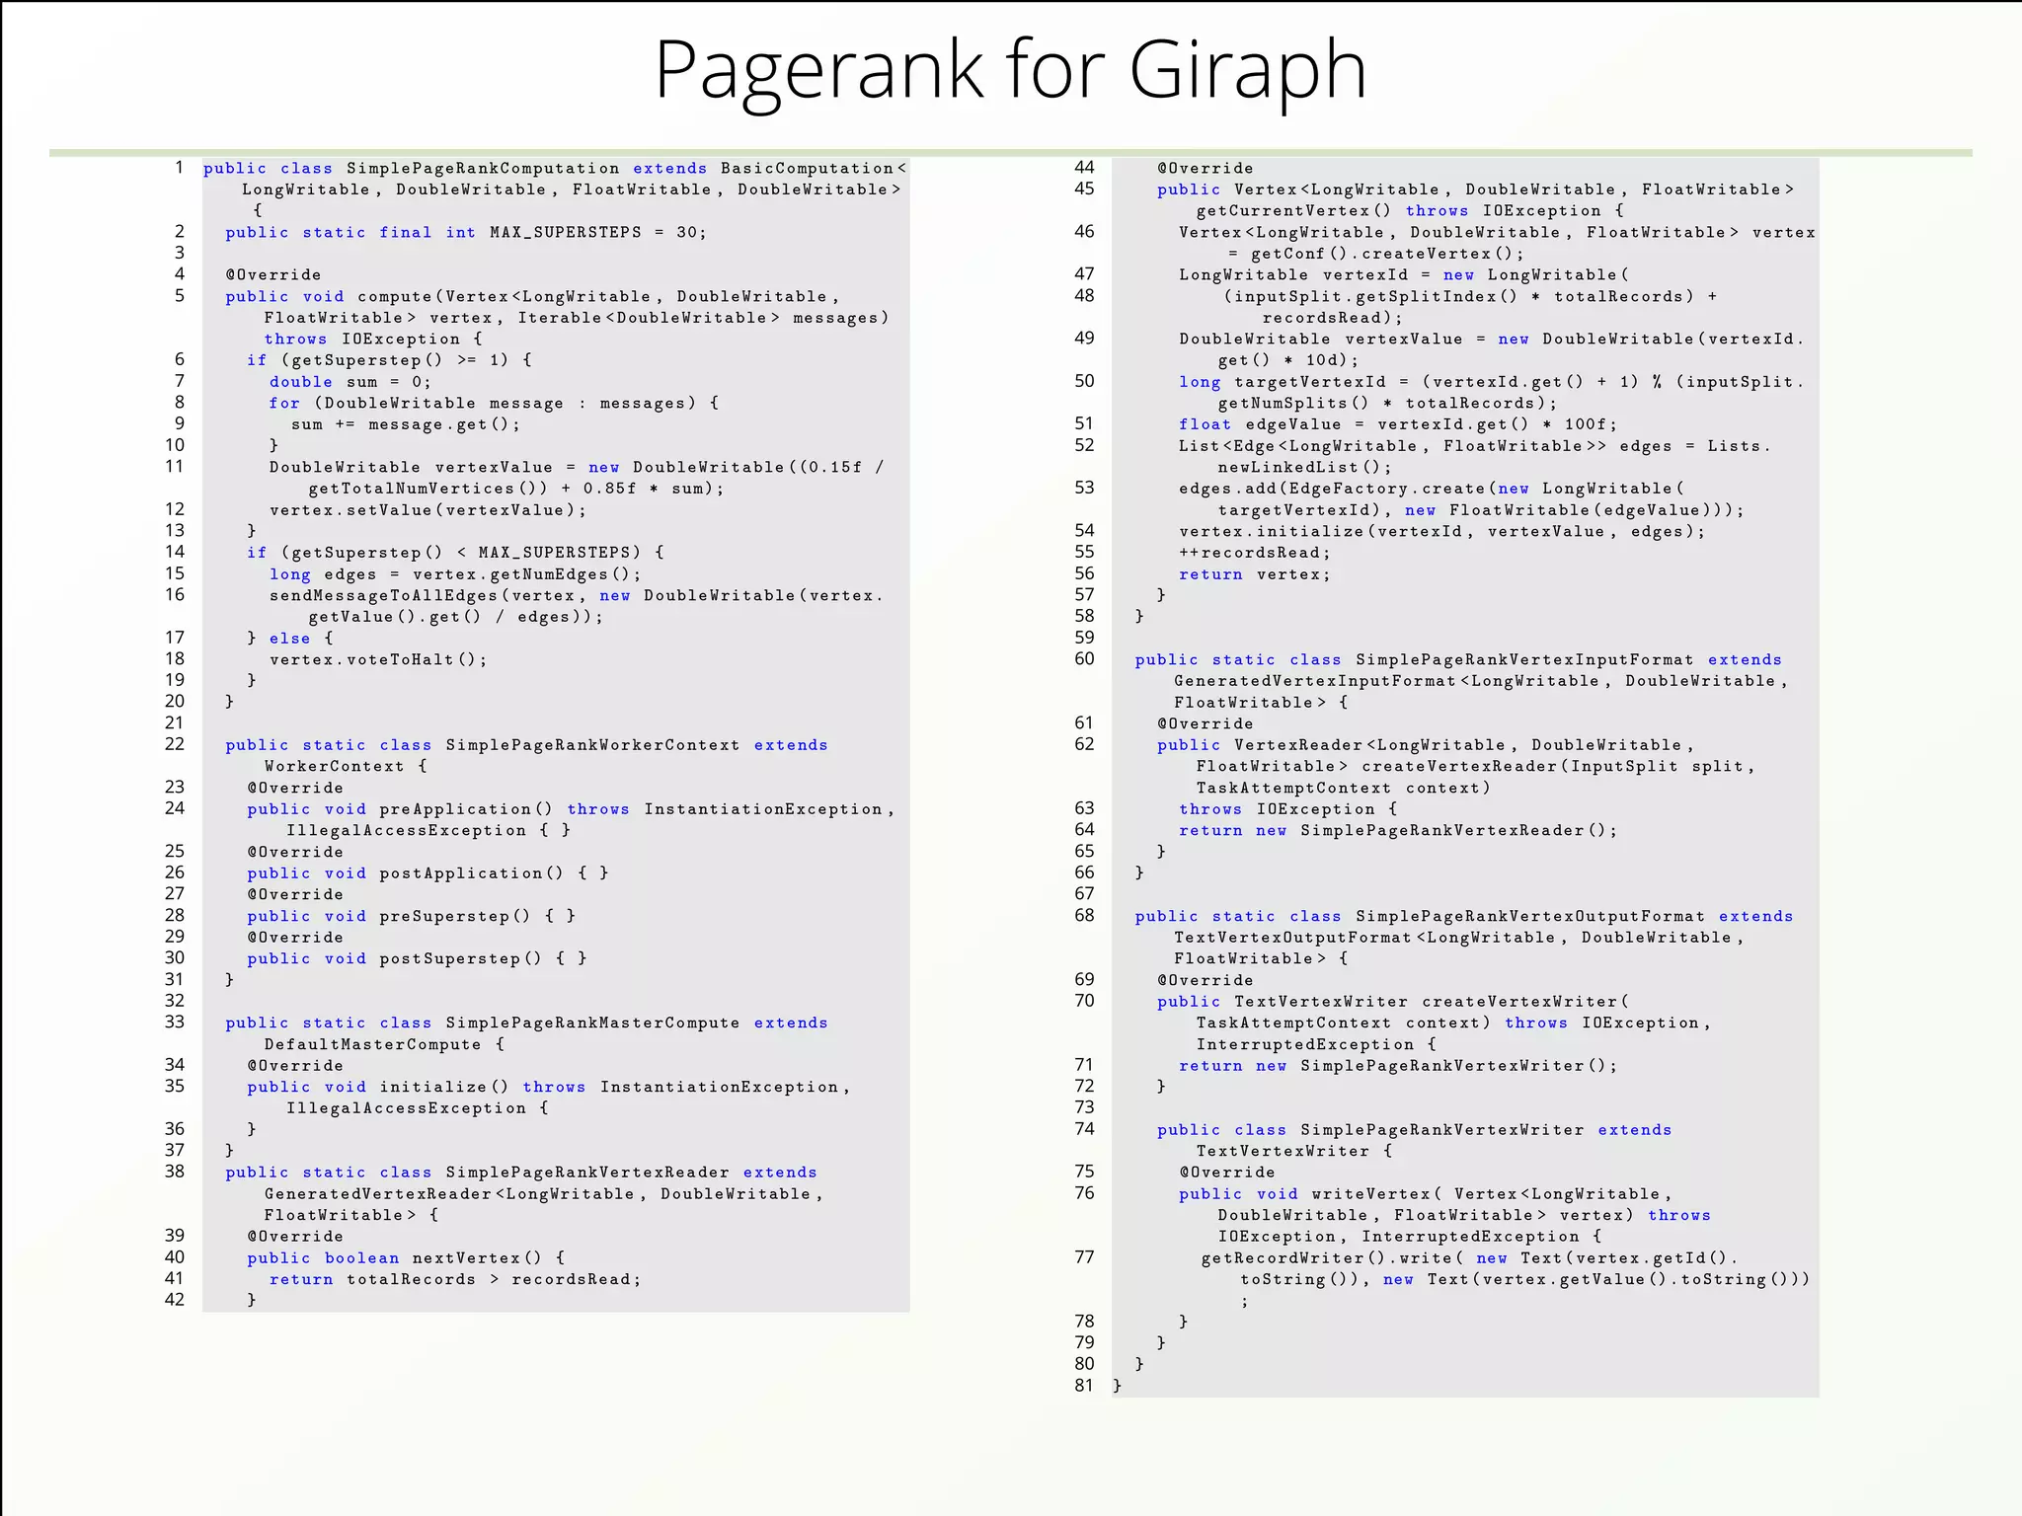Select the 'SimplePageRankComputation' class name

483,169
